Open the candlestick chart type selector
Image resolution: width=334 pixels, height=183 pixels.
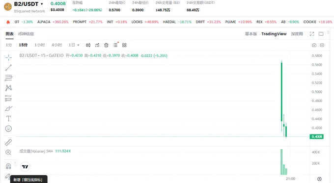pos(88,45)
